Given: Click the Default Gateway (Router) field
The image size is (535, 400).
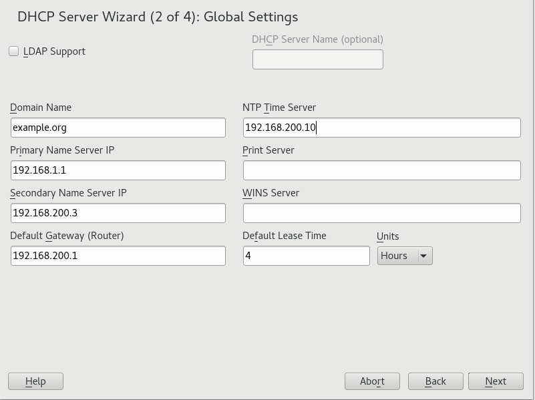Looking at the screenshot, I should click(x=118, y=256).
